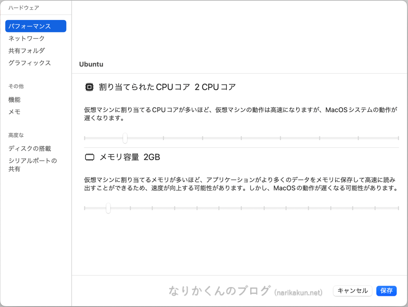Click the 割り当てられた CPU コア heading
This screenshot has height=307, width=408.
(167, 87)
